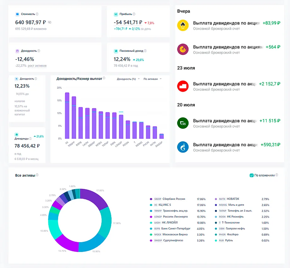
Task: Click the 78 456,42 ₽ dividends value
Action: 27,146
